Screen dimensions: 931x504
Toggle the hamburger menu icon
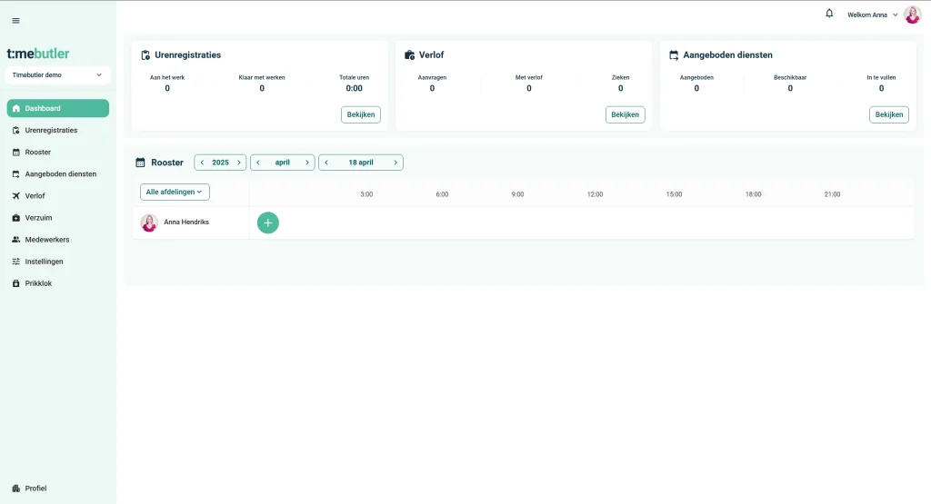[x=16, y=21]
